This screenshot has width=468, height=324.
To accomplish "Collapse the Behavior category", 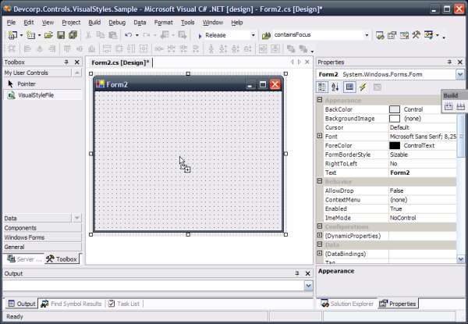I will (320, 181).
